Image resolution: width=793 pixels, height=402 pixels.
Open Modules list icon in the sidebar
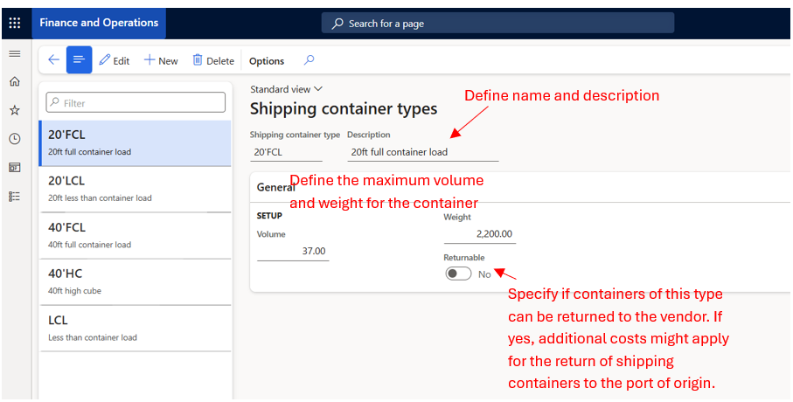point(15,197)
